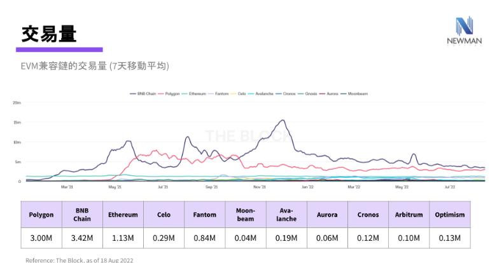
Task: Click the purple underline bar below title
Action: (x=59, y=50)
